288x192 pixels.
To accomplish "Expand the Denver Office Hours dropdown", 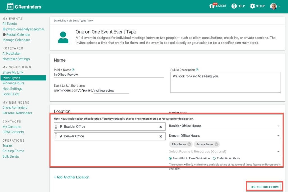I will tap(278, 136).
